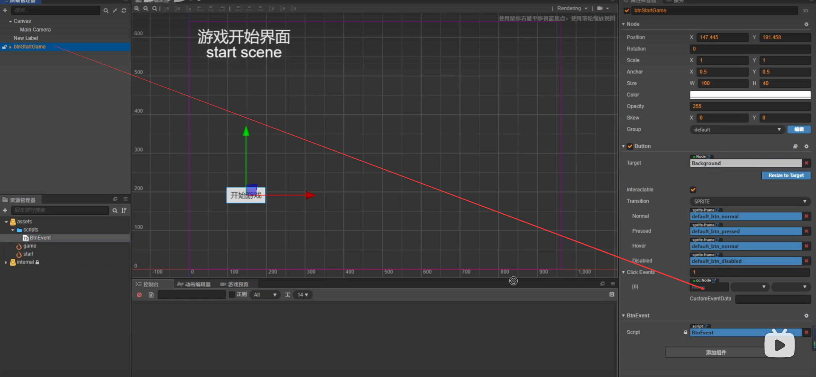816x377 pixels.
Task: Expand the btnStartGame node children
Action: tap(11, 47)
